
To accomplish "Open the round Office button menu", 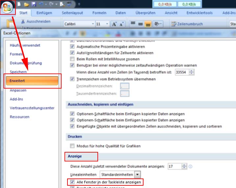I will click(7, 7).
